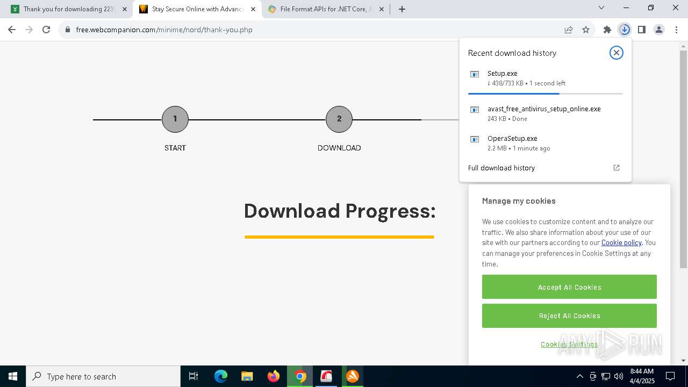Click the yellow download progress bar
The image size is (688, 387).
point(339,237)
